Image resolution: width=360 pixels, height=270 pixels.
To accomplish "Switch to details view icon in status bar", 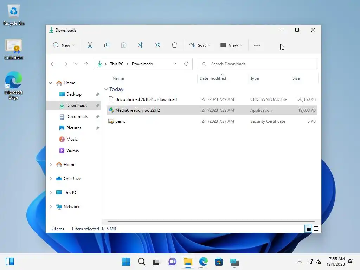I will pos(308,229).
